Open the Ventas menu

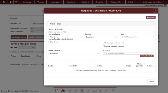coord(40,2)
